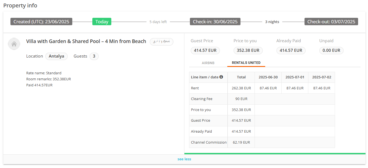Collapse details with see less link
The image size is (368, 168).
(184, 159)
